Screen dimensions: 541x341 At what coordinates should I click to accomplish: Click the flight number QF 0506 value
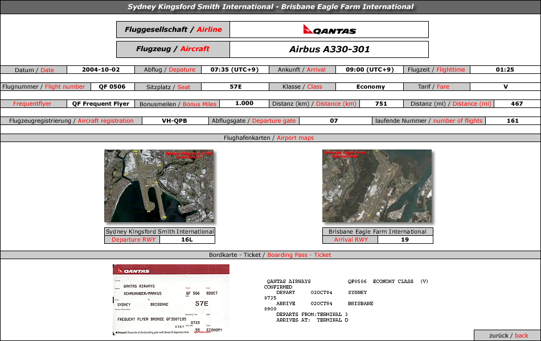point(112,86)
